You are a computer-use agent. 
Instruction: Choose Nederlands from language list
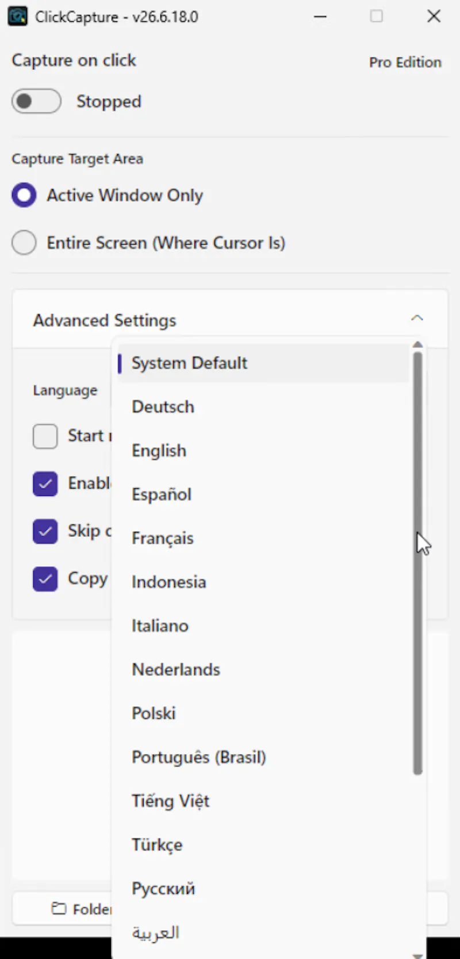[x=263, y=669]
